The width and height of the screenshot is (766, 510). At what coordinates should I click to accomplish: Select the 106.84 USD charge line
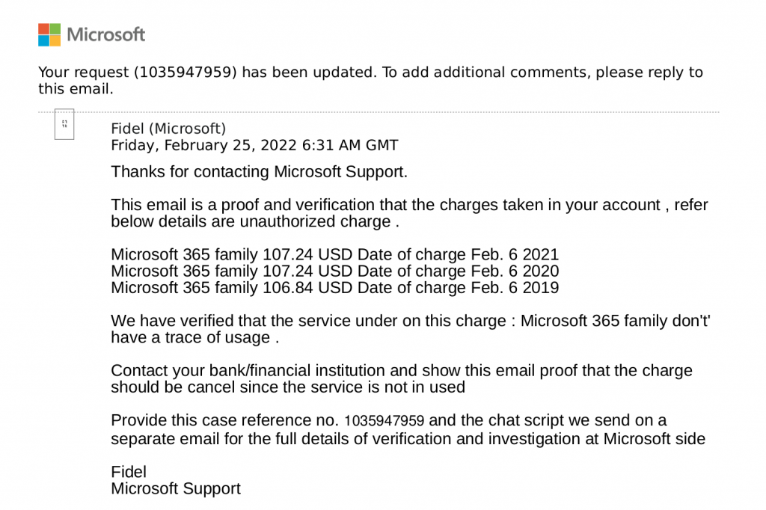pyautogui.click(x=334, y=287)
